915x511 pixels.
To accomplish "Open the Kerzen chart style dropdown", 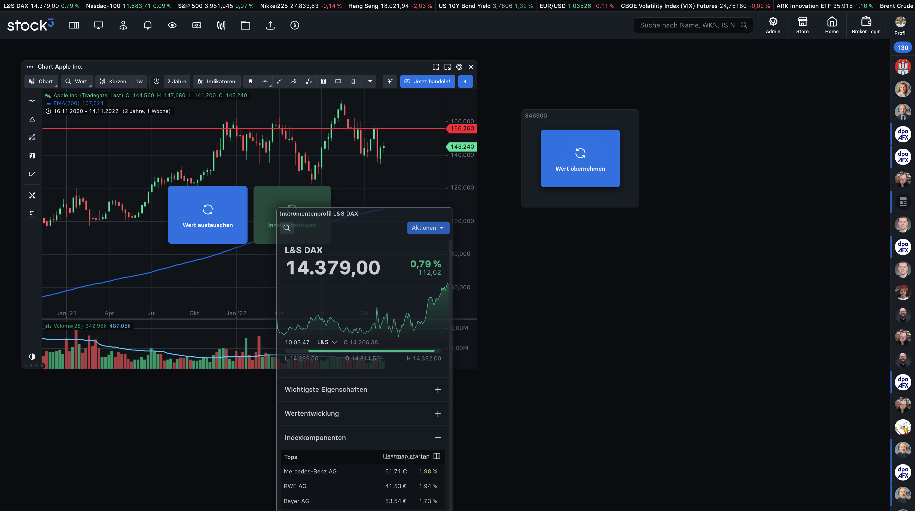I will (113, 81).
